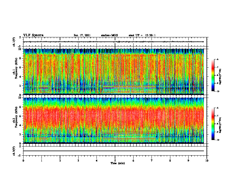
Task: Click the "VLF Spectra" plot title
Action: click(x=33, y=35)
